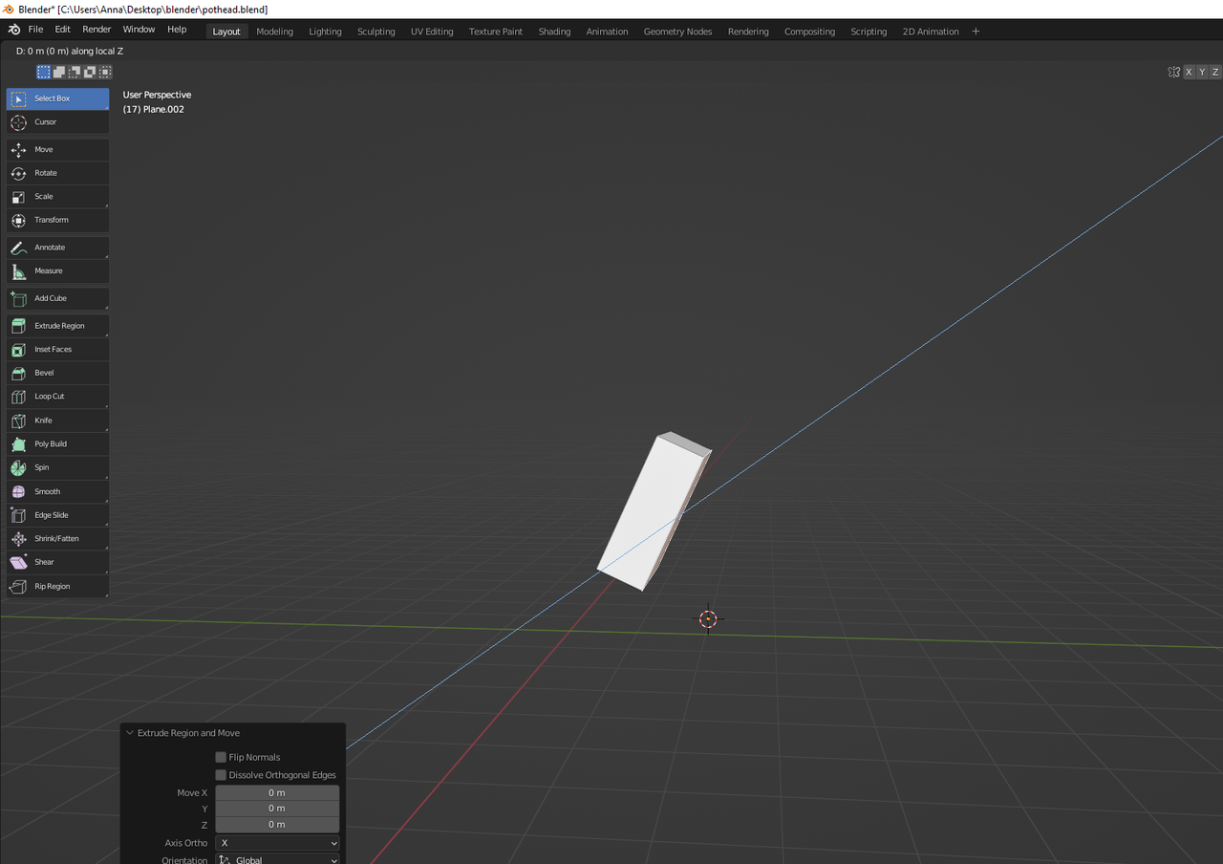Set selection mode to invert selection

(90, 72)
